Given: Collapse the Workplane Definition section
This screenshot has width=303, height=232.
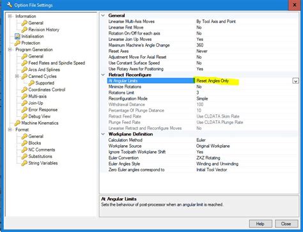Looking at the screenshot, I should [x=103, y=134].
